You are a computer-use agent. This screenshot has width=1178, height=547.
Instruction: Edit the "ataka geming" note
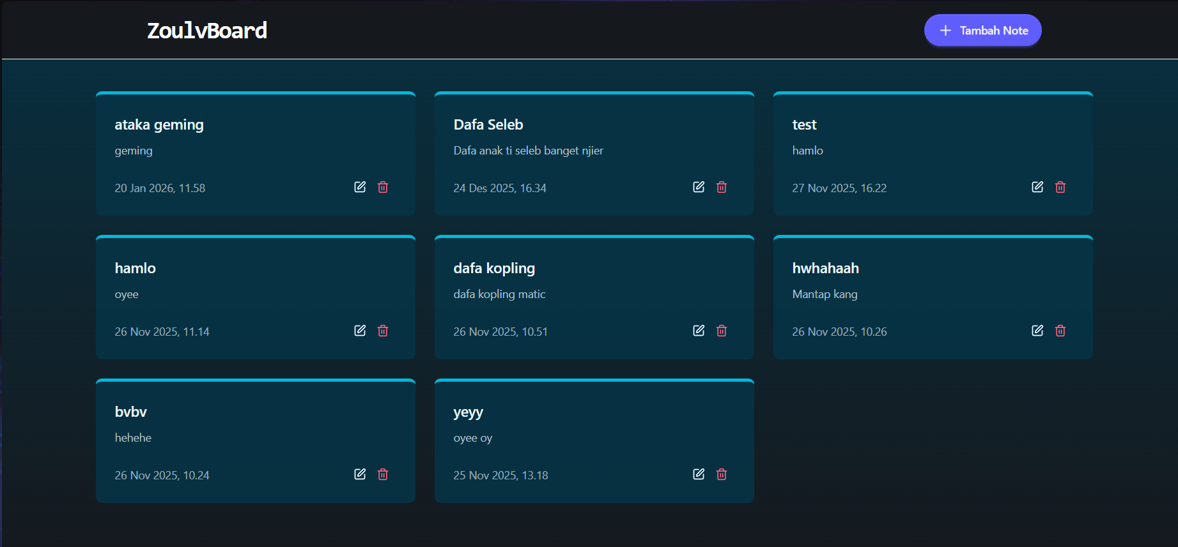click(360, 187)
